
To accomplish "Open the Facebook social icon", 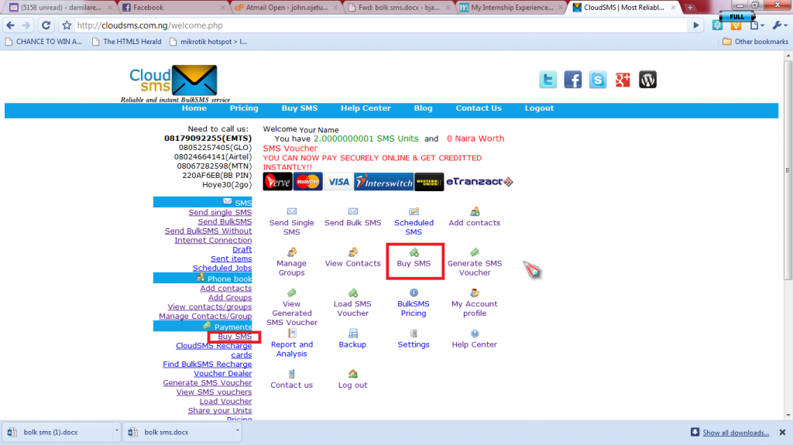I will click(572, 80).
